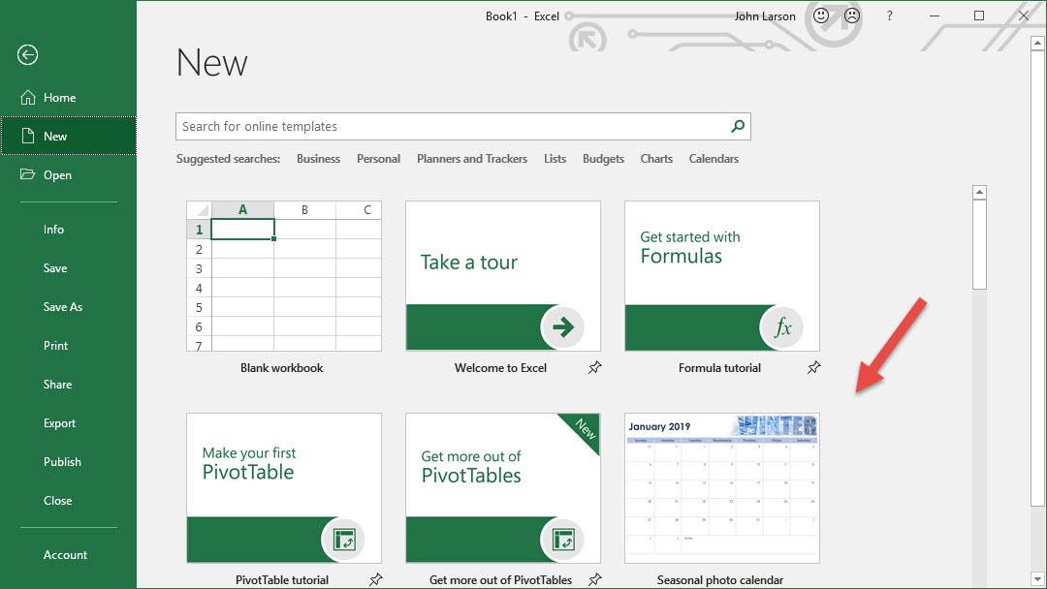This screenshot has height=589, width=1047.
Task: Pin the PivotTable tutorial template
Action: click(376, 579)
